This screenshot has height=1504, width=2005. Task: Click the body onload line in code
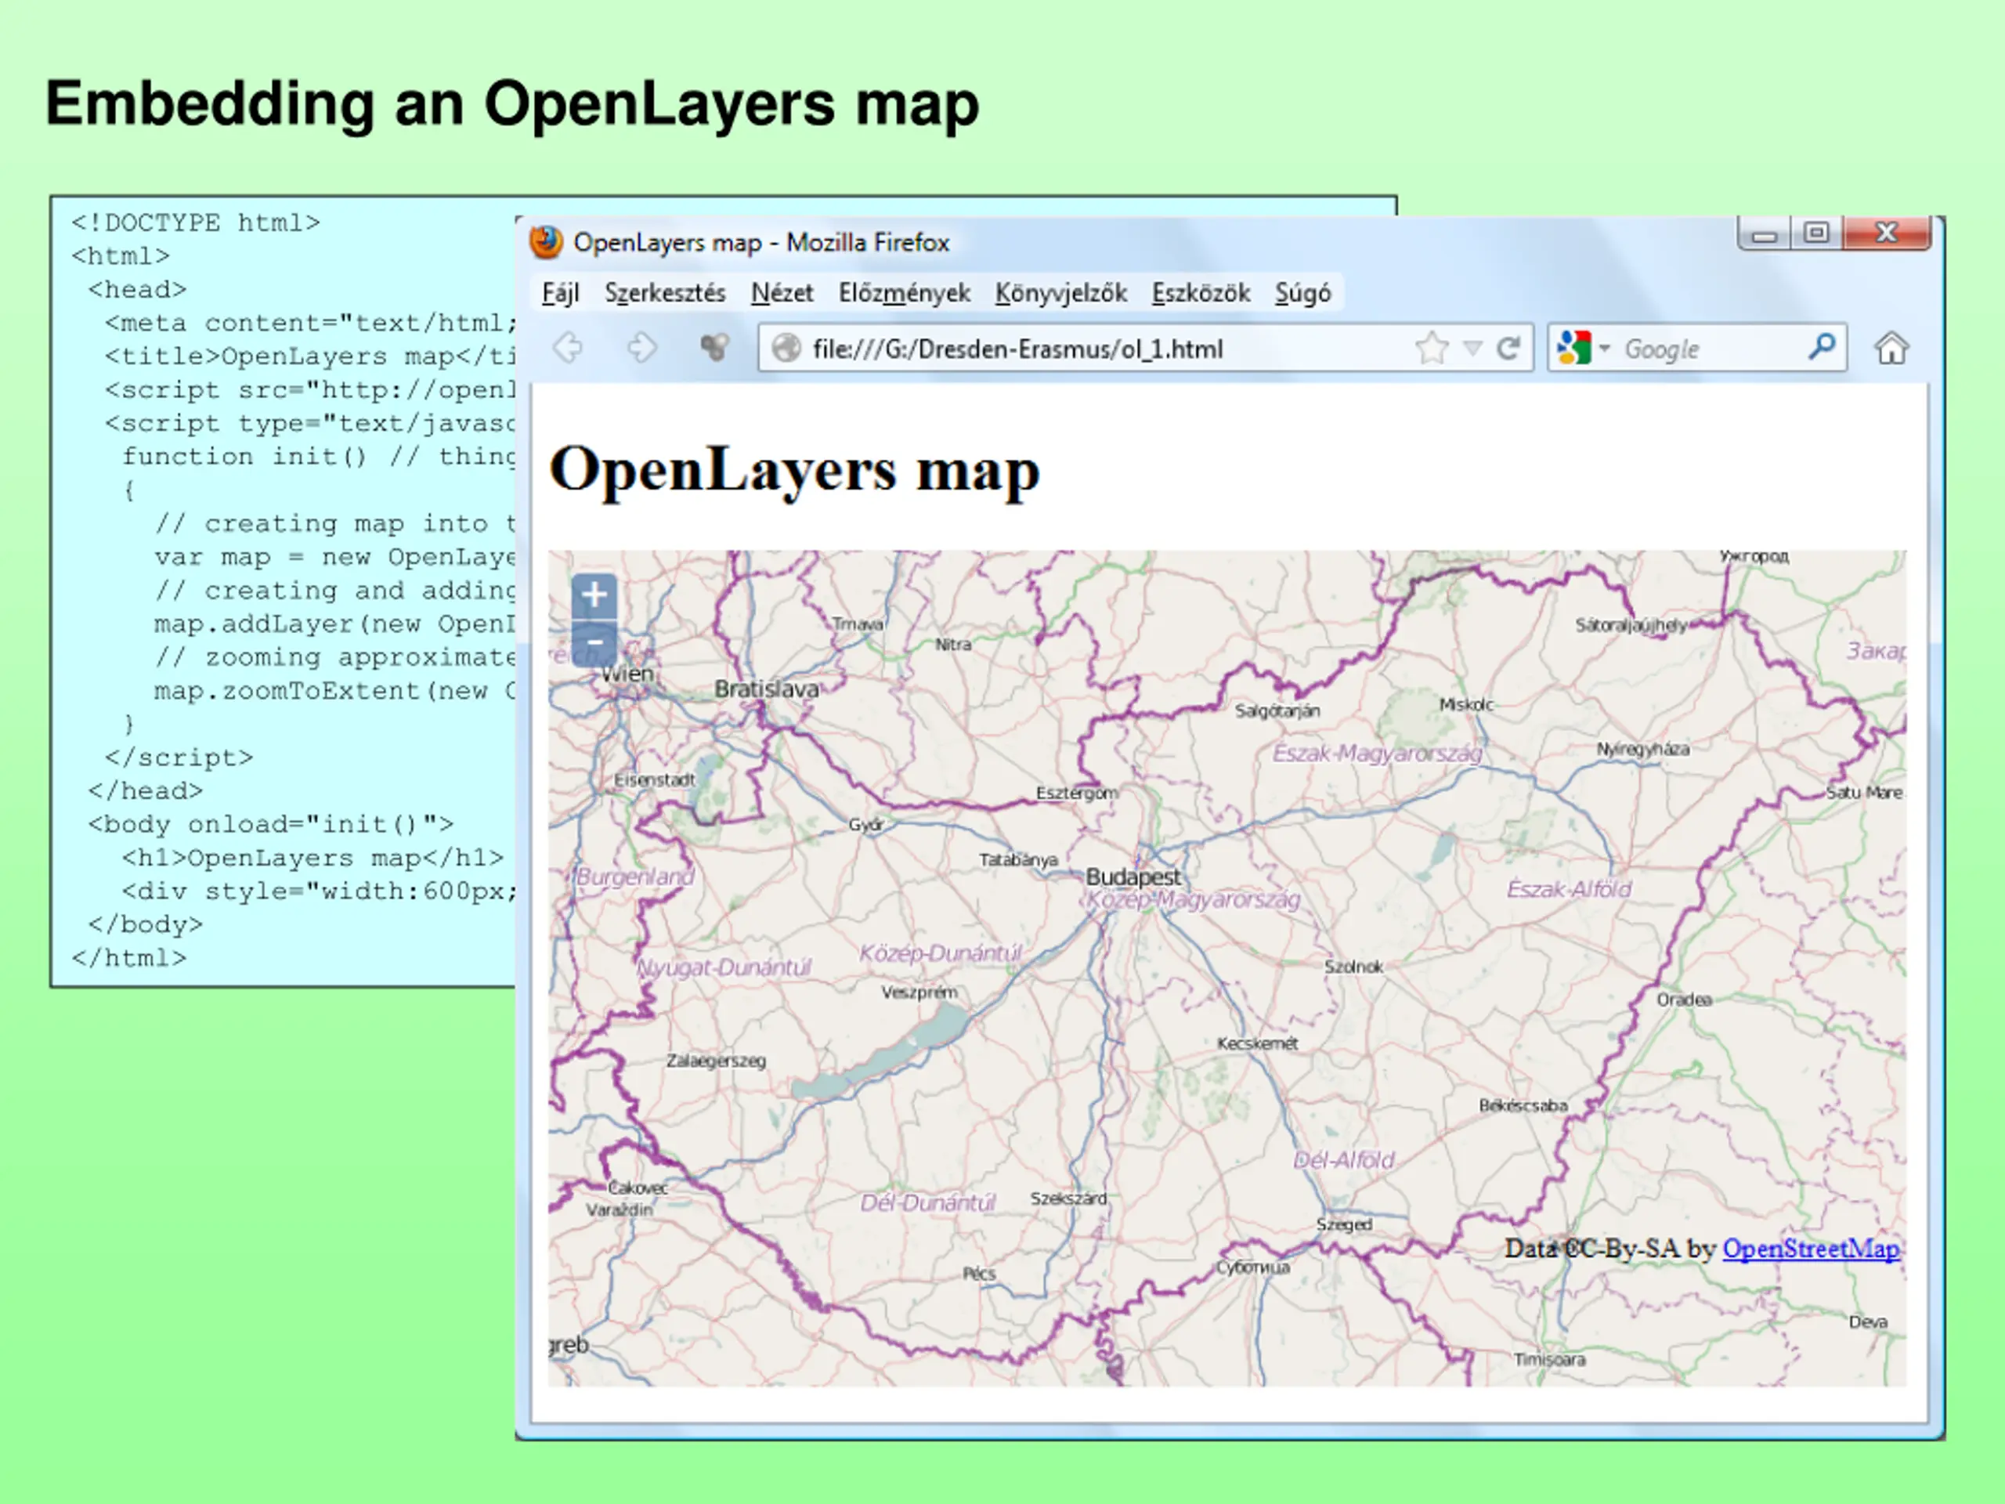[270, 824]
